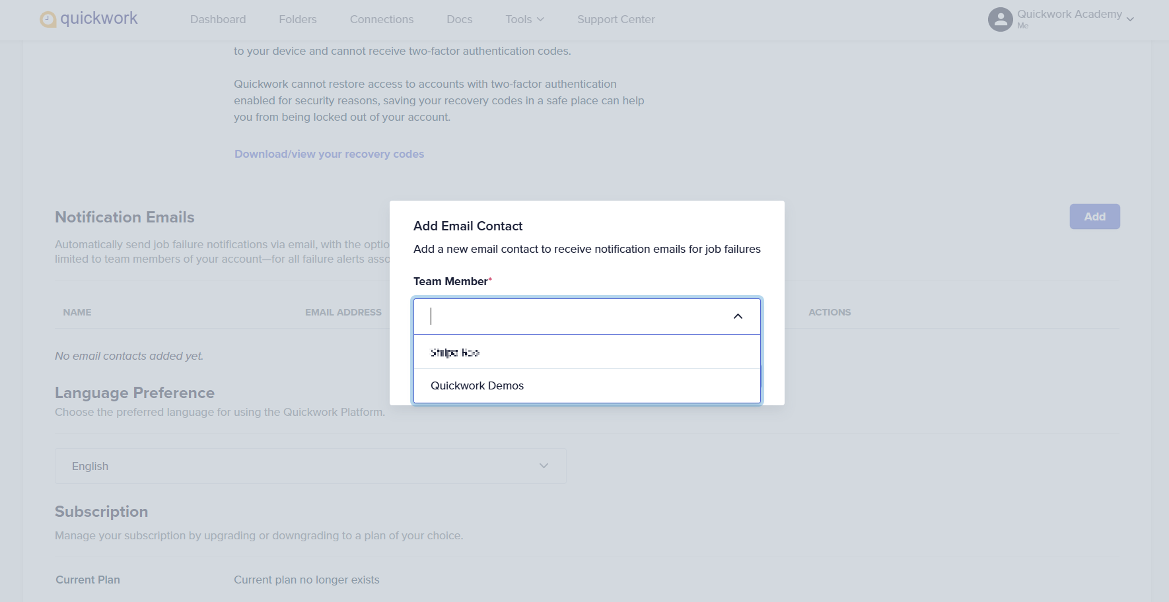Click the Current Plan label
Image resolution: width=1169 pixels, height=602 pixels.
[88, 580]
